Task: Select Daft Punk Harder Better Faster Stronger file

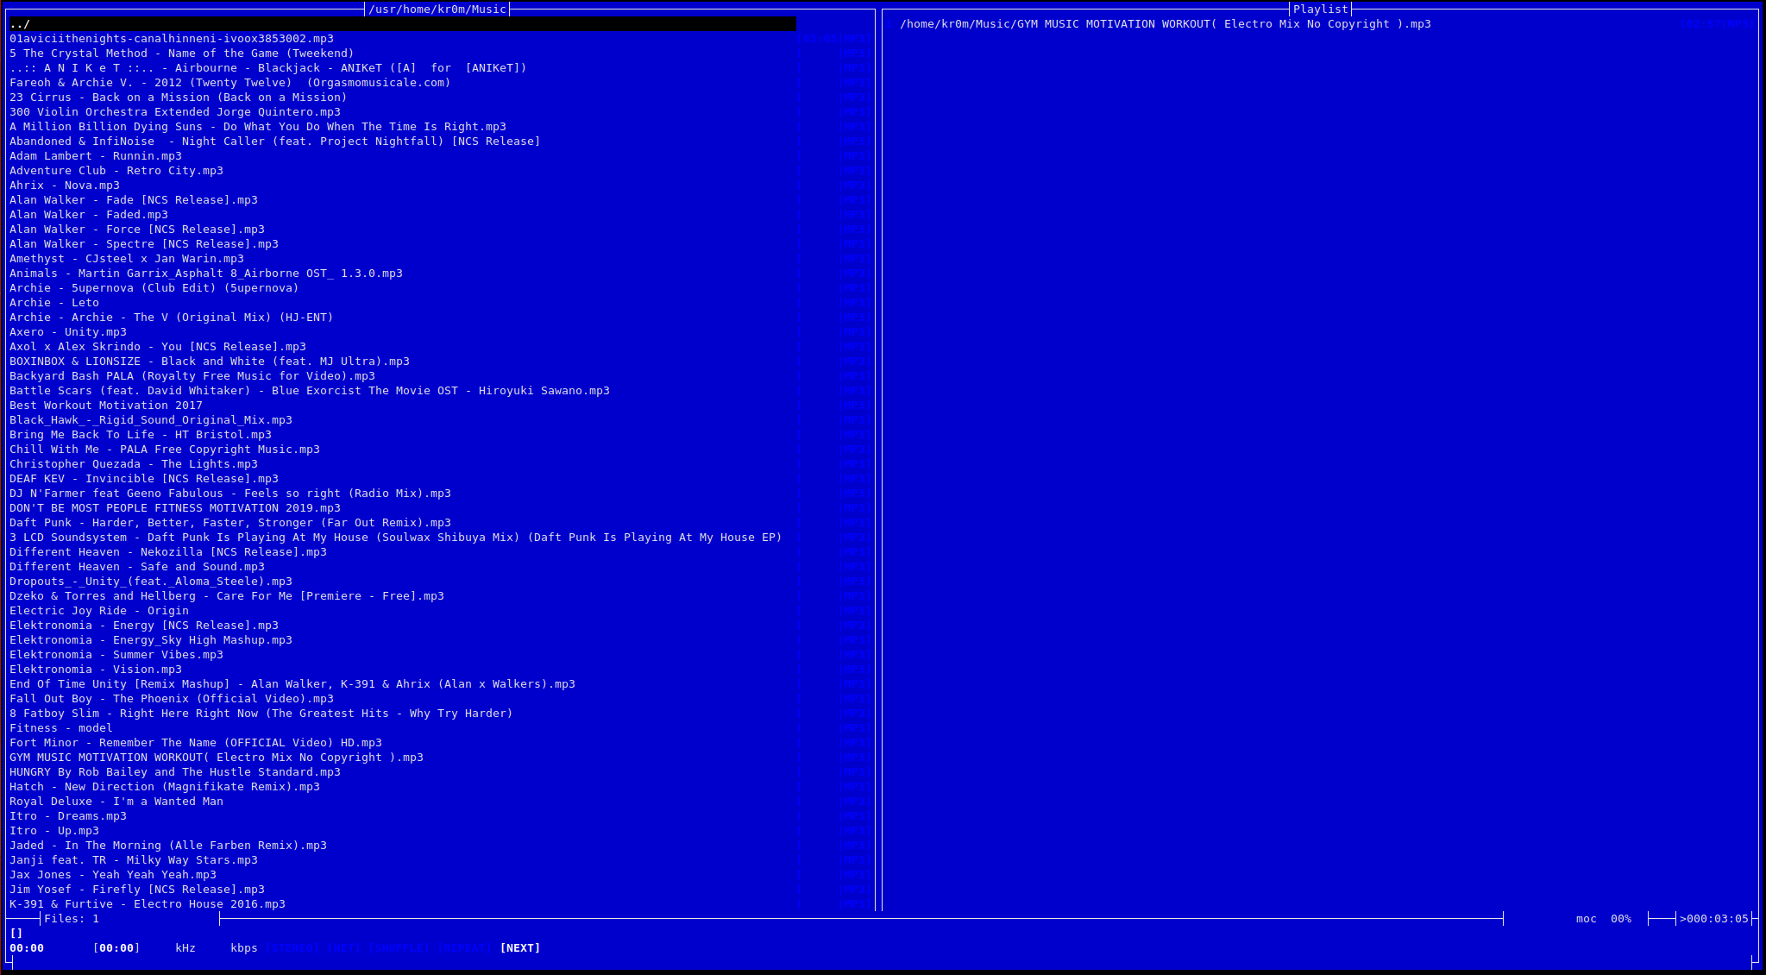Action: pos(230,523)
